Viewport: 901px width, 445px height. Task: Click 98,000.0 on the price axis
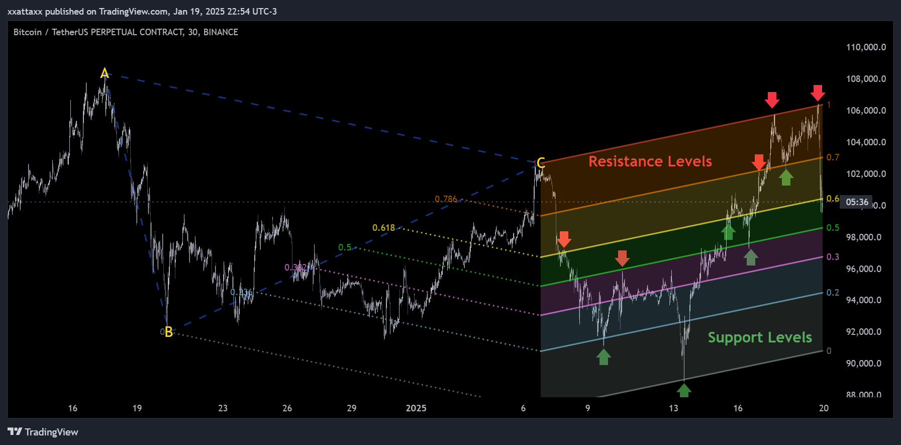coord(864,237)
